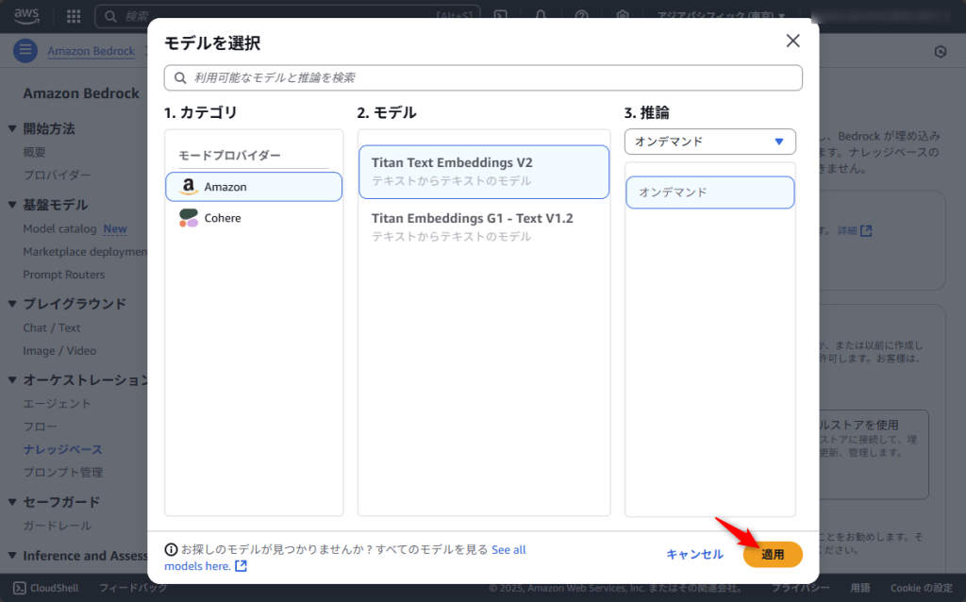Open the AWS services grid menu
The width and height of the screenshot is (966, 602).
point(74,17)
